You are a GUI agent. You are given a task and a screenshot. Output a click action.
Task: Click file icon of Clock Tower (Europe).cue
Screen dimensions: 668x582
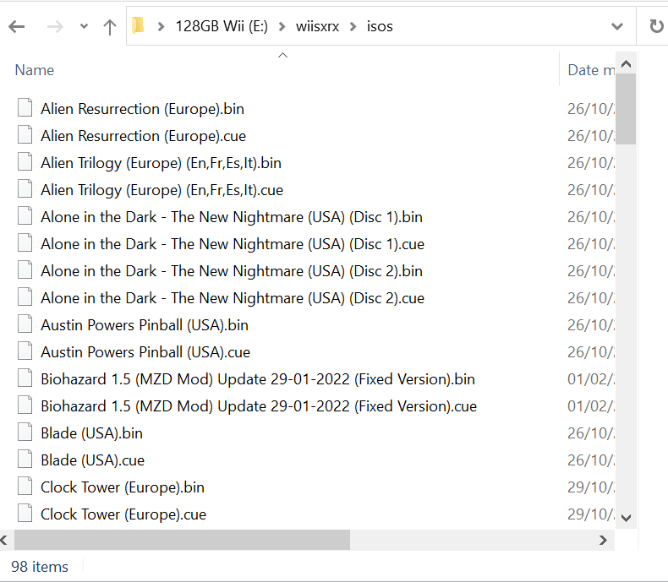tap(25, 512)
